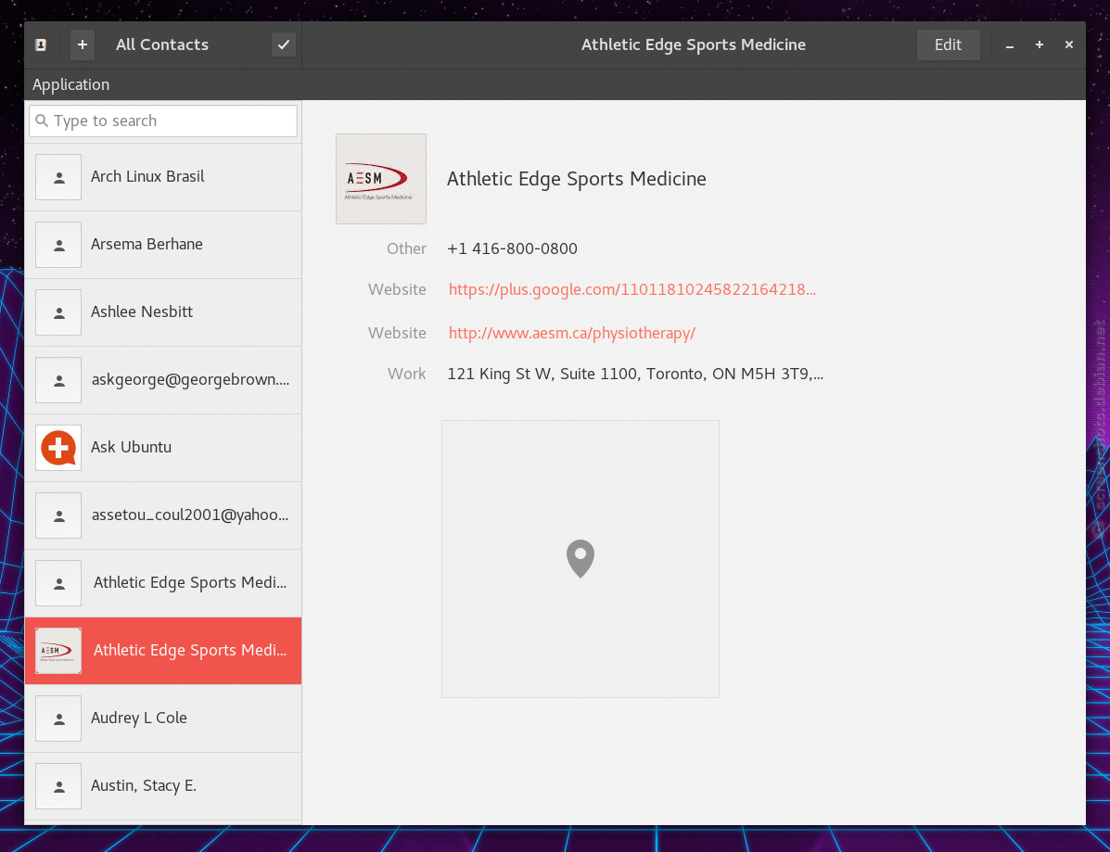
Task: Open the plus.google.com website link
Action: tap(632, 289)
